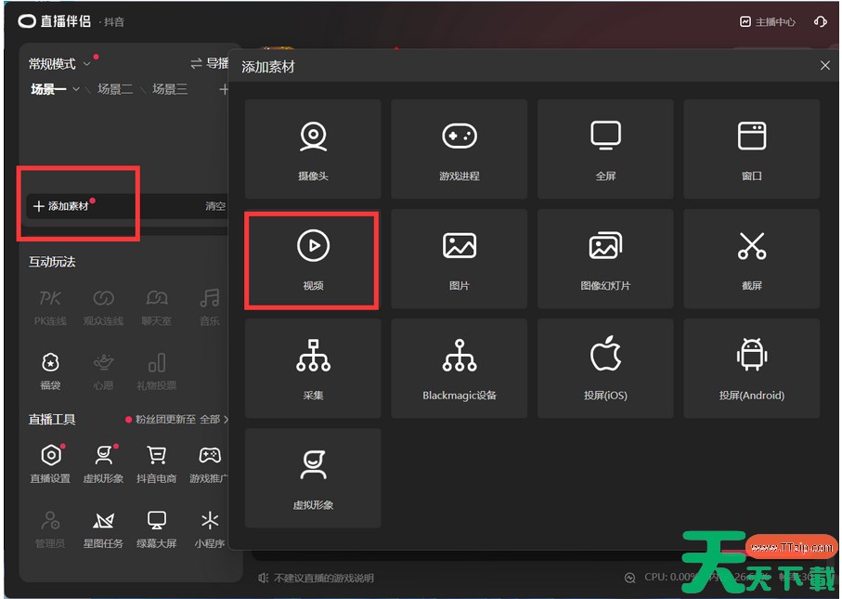Select 投屏(Android) screen mirroring

coord(751,369)
